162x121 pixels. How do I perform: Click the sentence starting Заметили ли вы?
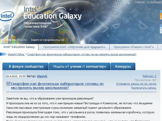click(x=50, y=98)
